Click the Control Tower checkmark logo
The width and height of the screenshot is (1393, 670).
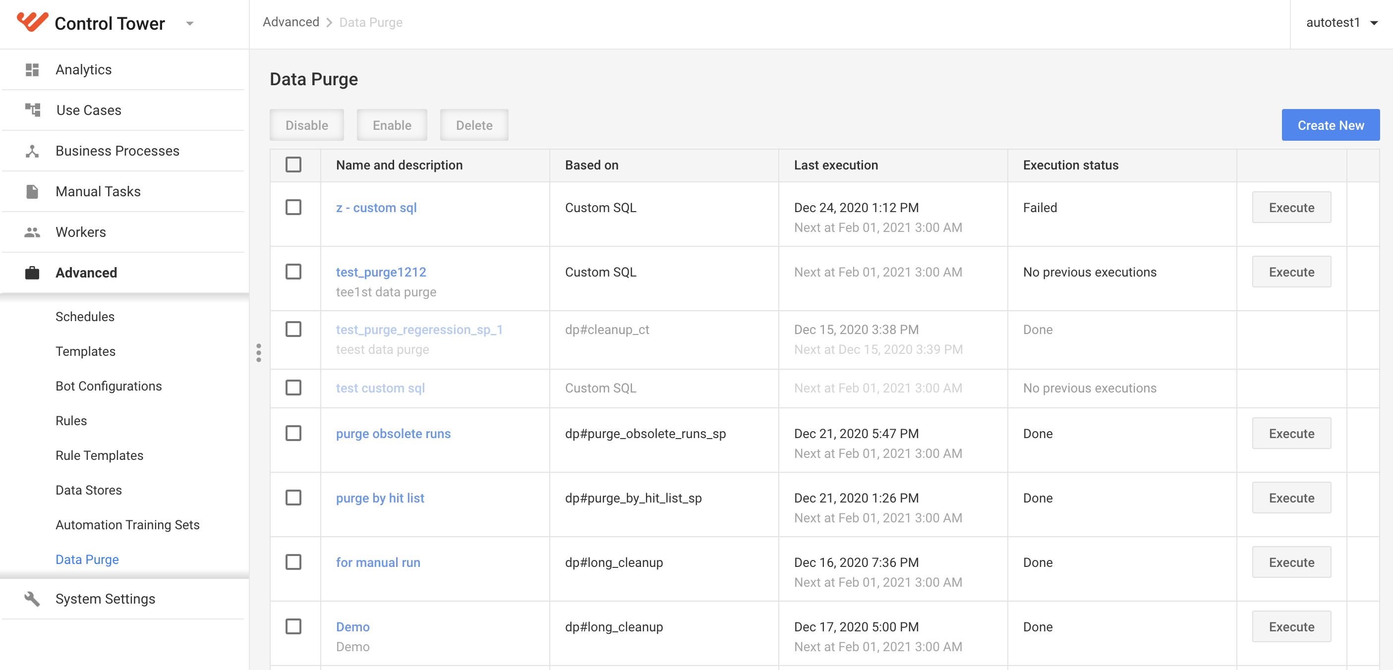pos(32,22)
